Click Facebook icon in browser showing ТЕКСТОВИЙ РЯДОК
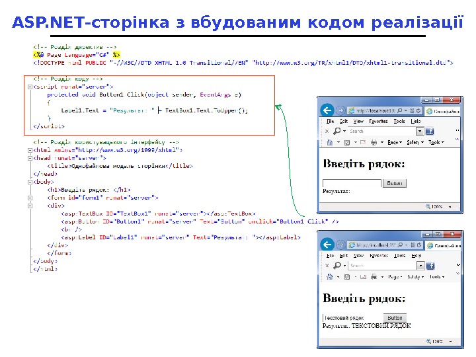 (x=430, y=266)
